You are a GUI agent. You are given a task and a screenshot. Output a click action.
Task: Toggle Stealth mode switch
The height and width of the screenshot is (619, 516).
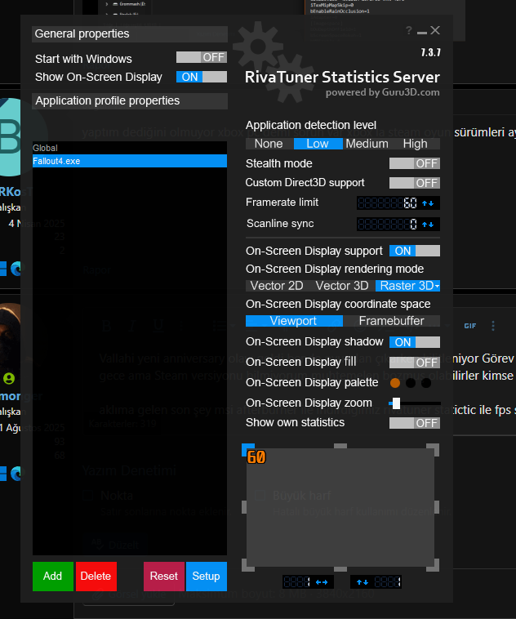[415, 163]
